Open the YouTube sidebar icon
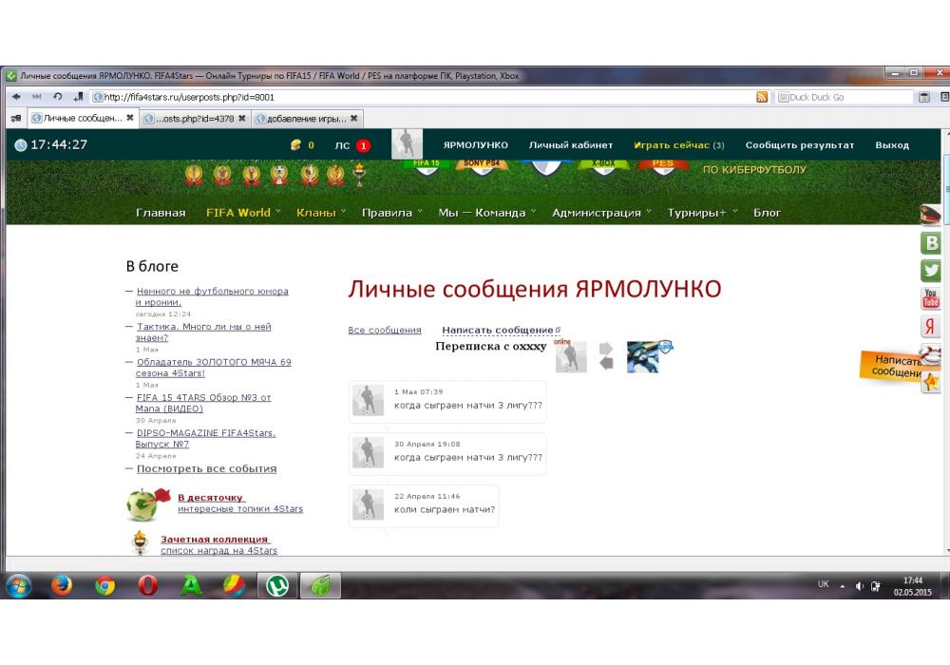 pos(931,298)
